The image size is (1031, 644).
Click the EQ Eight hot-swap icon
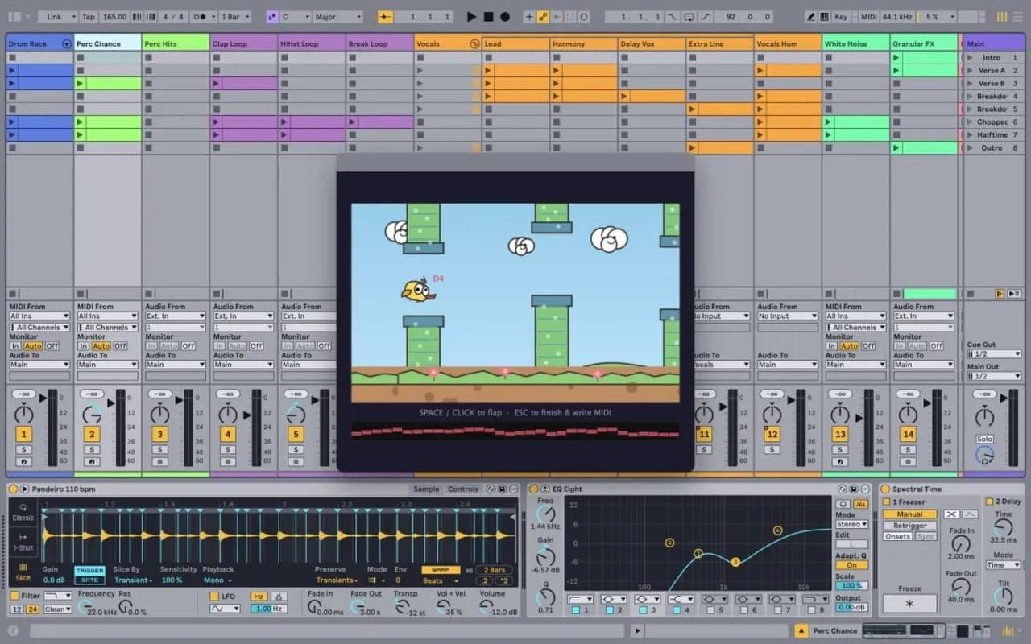(x=843, y=489)
